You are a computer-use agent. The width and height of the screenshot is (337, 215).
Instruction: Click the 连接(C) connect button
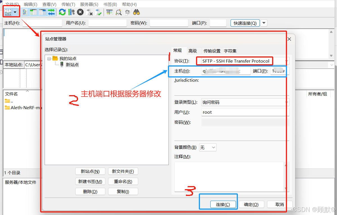[x=223, y=205]
